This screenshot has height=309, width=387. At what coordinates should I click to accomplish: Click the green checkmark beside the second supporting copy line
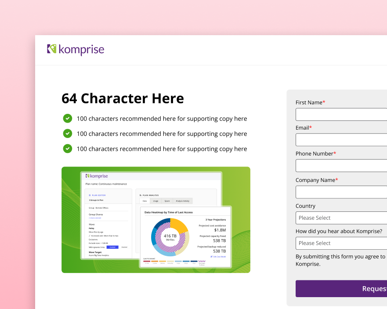[x=67, y=133]
